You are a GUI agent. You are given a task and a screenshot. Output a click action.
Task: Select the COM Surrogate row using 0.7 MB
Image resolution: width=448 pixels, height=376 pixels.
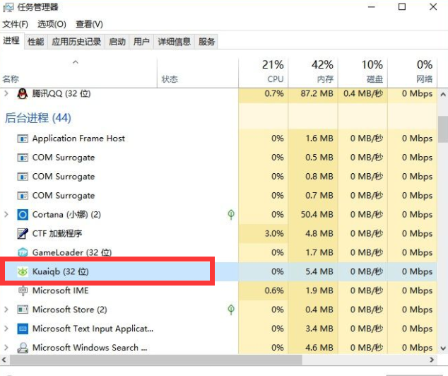[218, 196]
